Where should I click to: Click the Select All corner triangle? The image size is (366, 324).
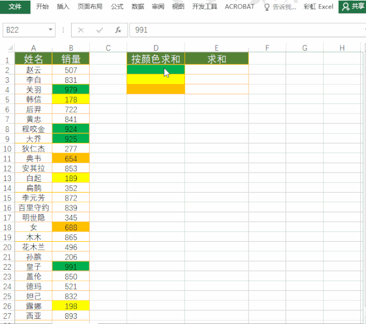[x=10, y=48]
